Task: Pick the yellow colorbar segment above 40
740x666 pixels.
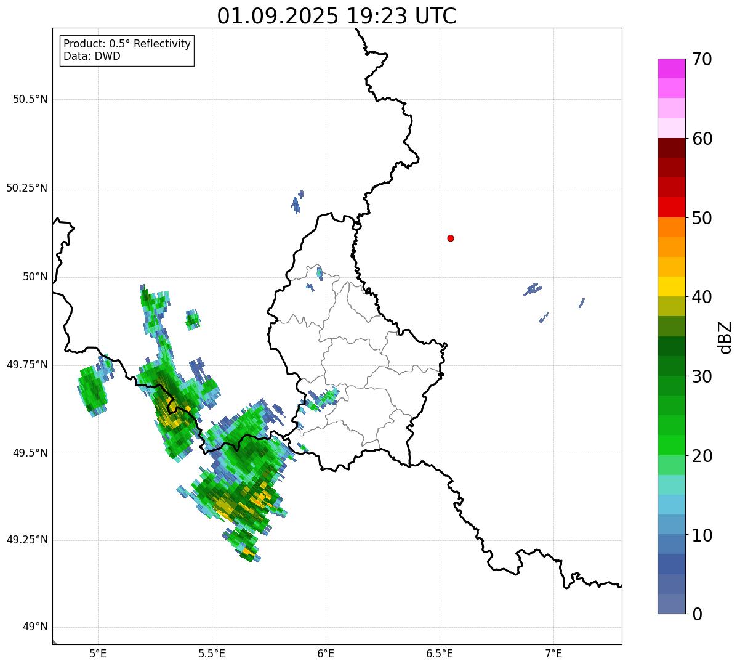Action: (x=672, y=286)
